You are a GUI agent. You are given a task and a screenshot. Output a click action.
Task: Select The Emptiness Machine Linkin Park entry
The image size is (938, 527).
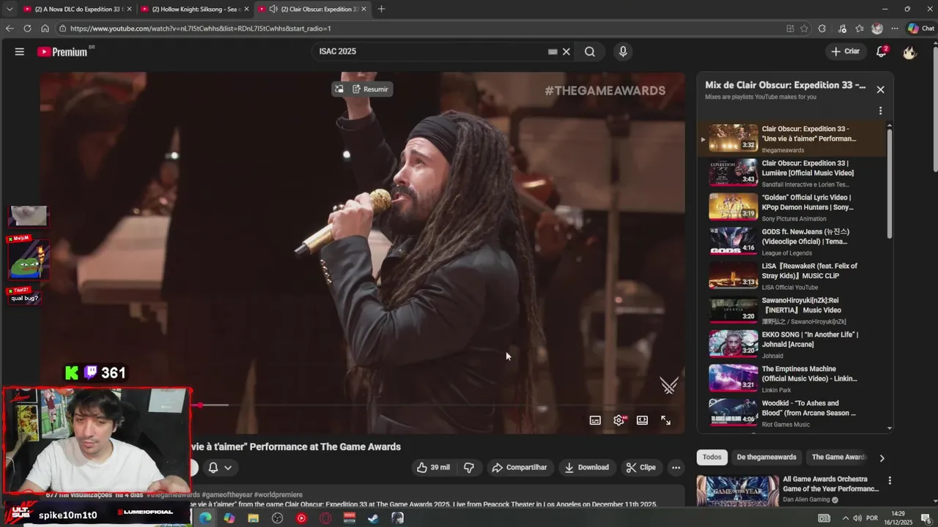pos(792,378)
